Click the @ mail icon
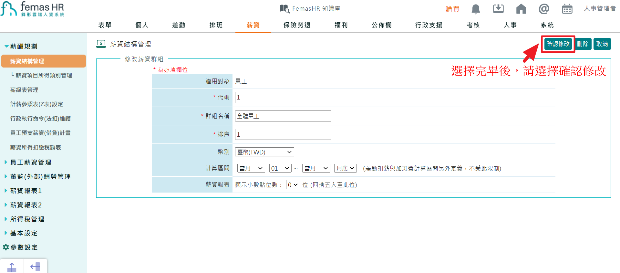The height and width of the screenshot is (273, 620). coord(544,9)
